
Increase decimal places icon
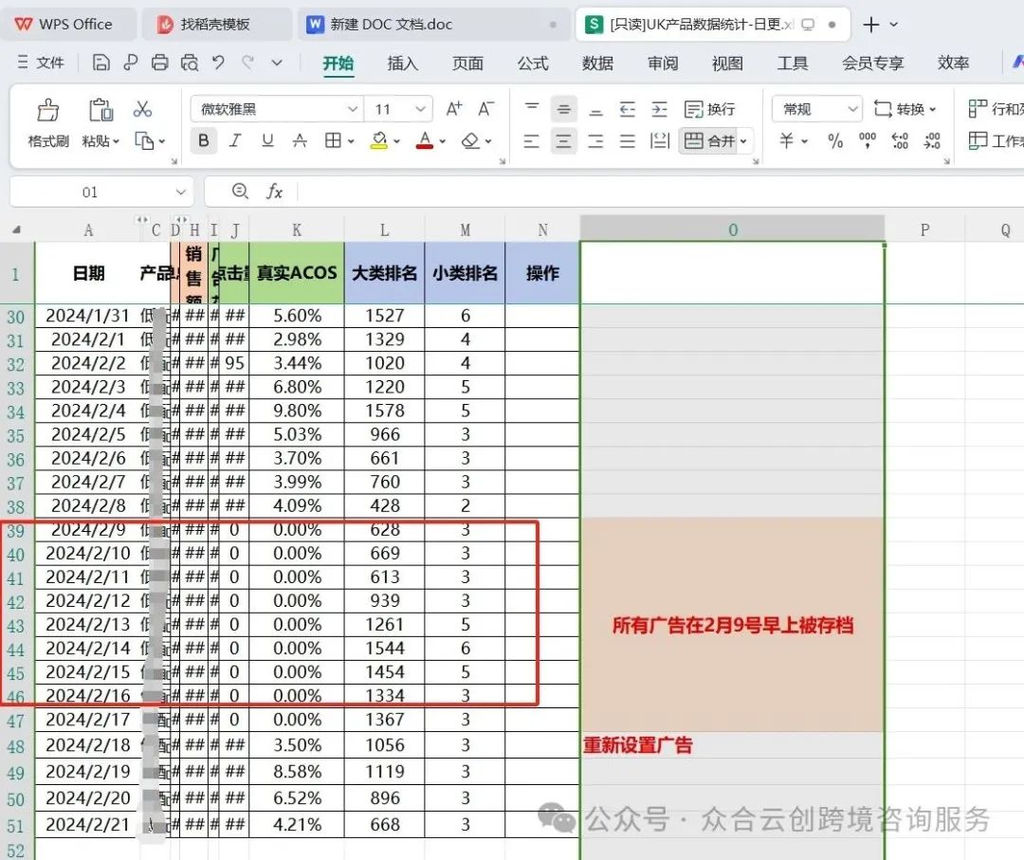coord(900,140)
